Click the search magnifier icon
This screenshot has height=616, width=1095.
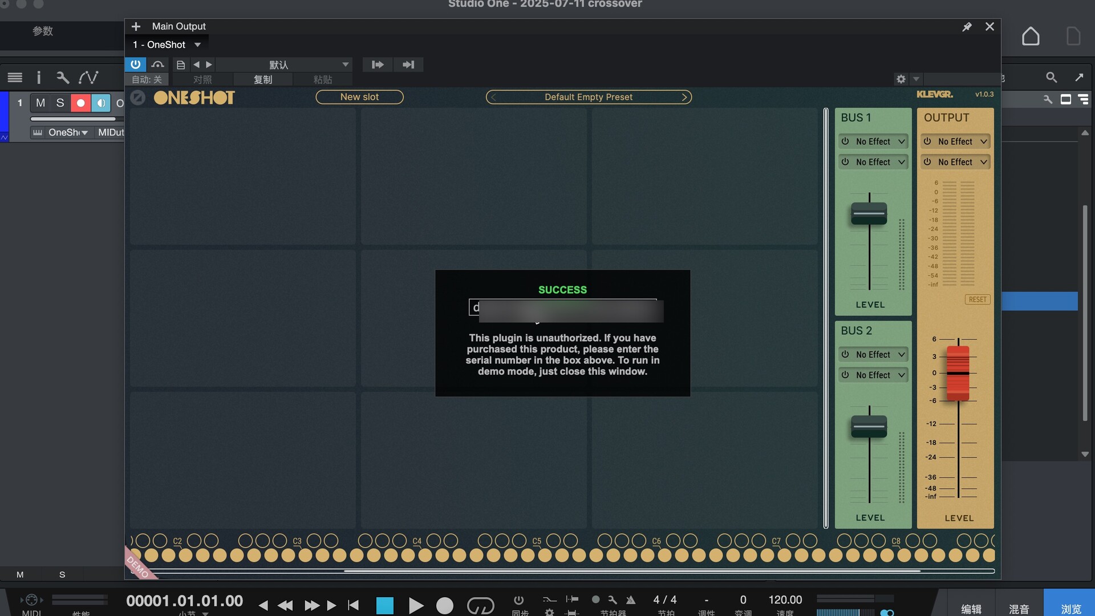pos(1051,78)
